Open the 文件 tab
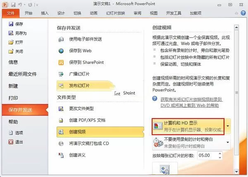 [11, 13]
